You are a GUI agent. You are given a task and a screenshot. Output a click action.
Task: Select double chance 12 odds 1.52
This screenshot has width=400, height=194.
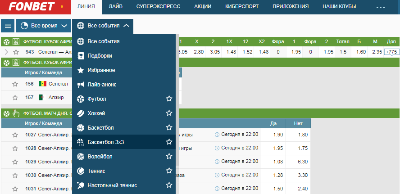247,52
